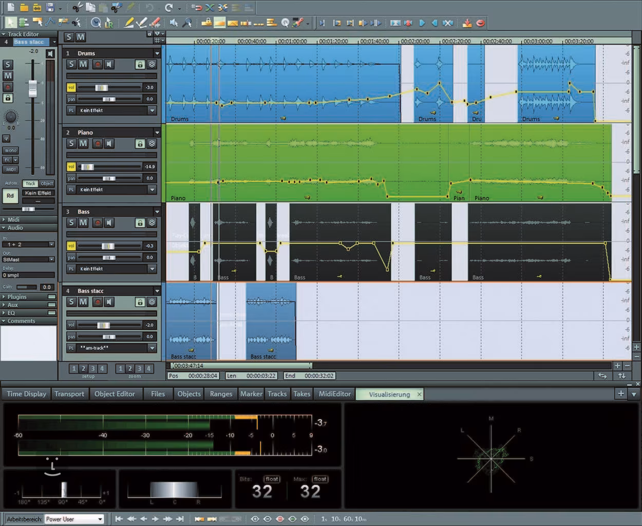Expand the Plugins section in Track Editor
Screen dimensions: 642x526
tap(17, 297)
